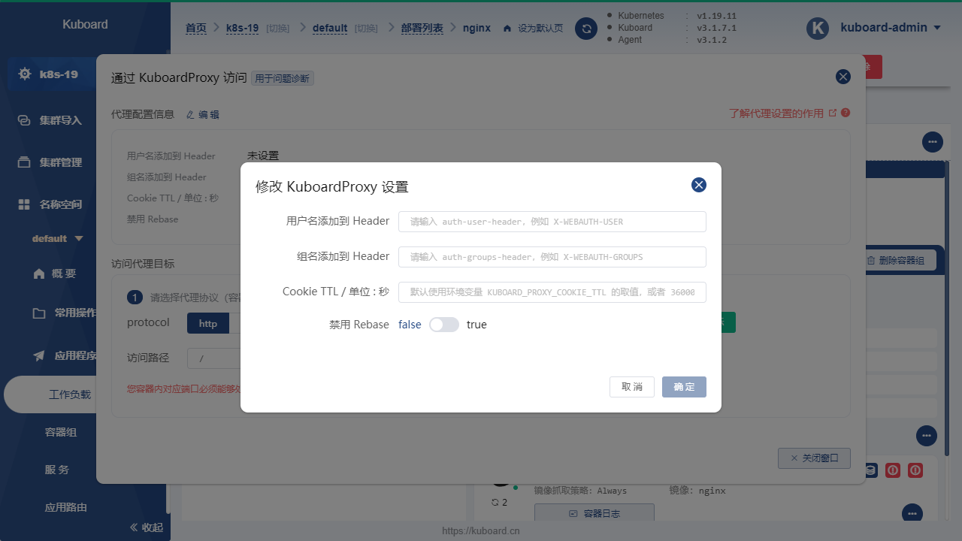The width and height of the screenshot is (962, 541).
Task: Click the refresh cluster status icon
Action: click(586, 28)
